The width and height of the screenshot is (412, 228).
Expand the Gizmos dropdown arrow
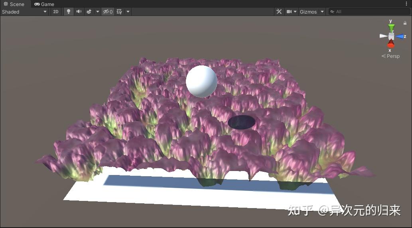pos(322,12)
